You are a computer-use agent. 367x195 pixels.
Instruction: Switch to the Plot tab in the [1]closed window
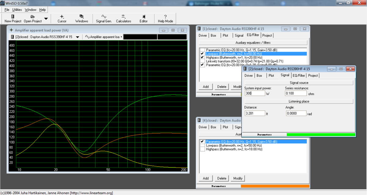[225, 35]
